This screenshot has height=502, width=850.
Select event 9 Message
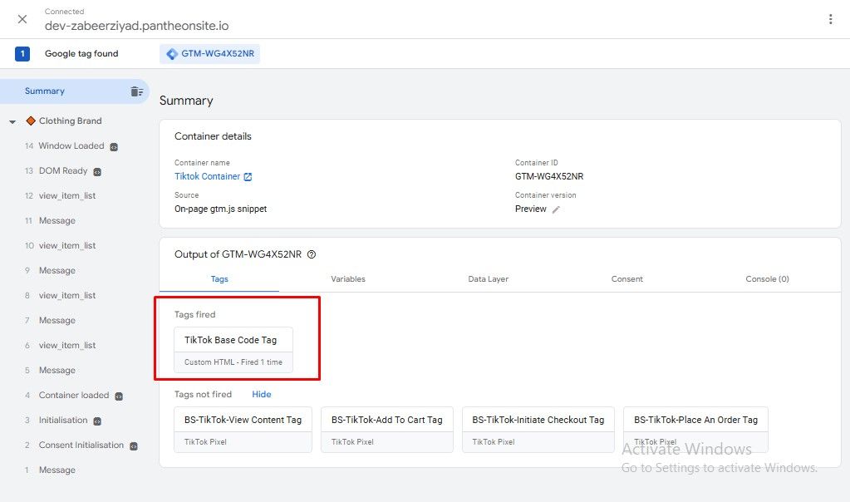pos(50,270)
